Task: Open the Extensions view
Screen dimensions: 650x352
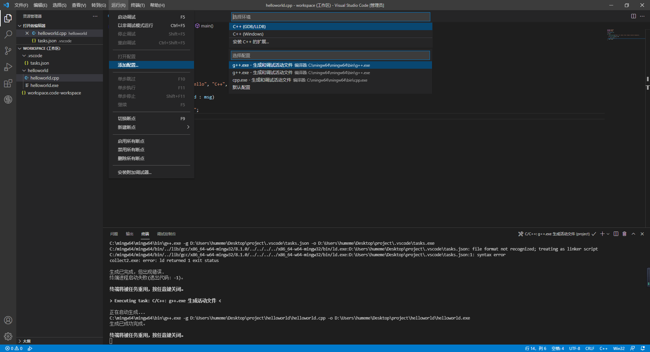Action: 8,83
